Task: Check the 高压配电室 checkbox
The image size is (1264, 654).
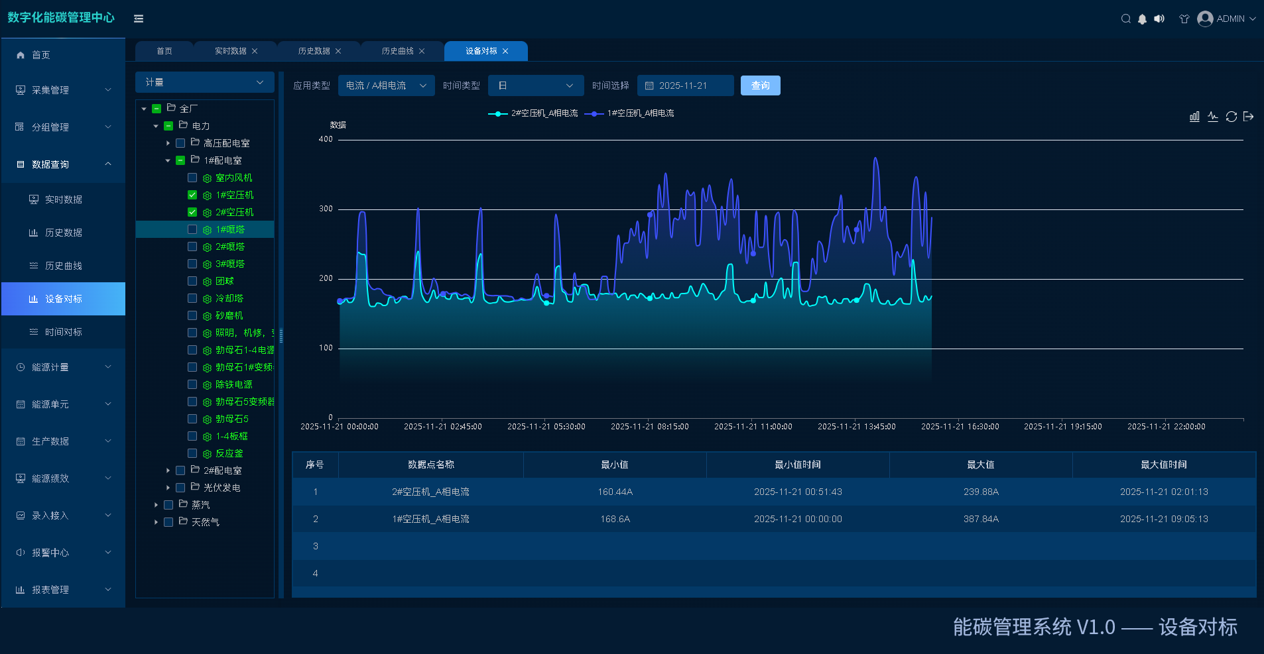Action: 180,143
